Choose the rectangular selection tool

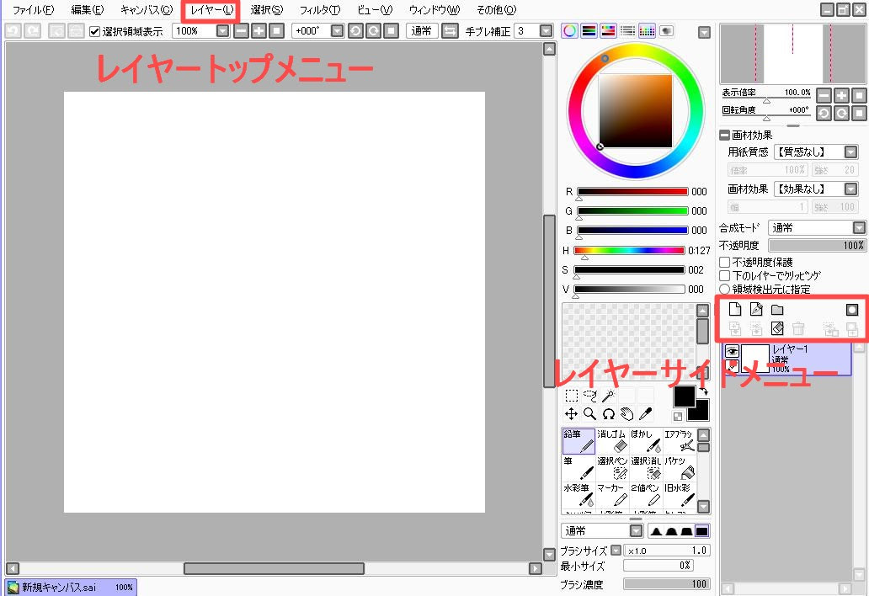point(572,396)
